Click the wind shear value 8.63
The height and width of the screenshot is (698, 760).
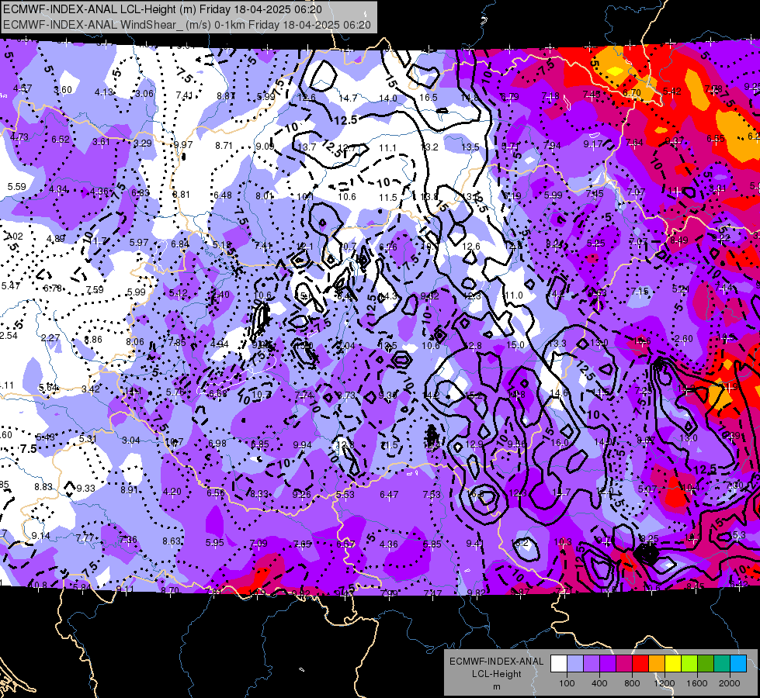tap(172, 541)
